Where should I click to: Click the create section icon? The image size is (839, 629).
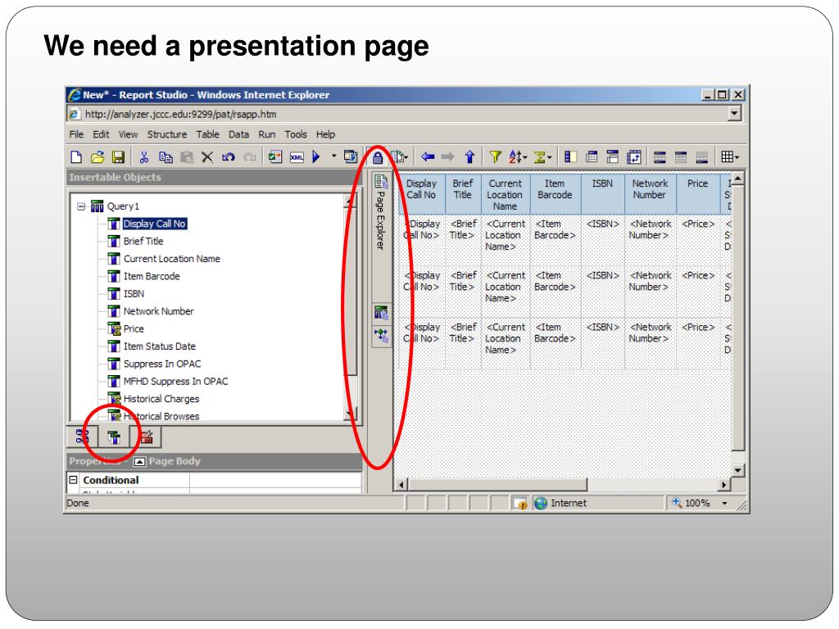[613, 156]
